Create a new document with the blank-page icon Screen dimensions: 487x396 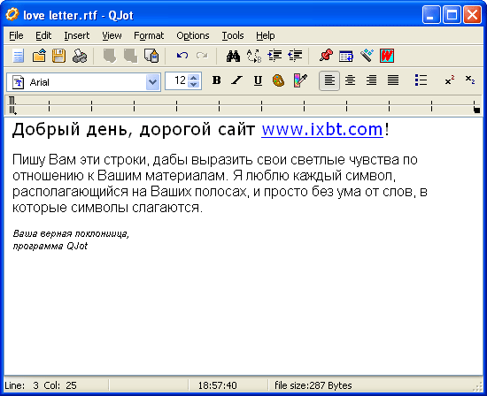pyautogui.click(x=18, y=56)
